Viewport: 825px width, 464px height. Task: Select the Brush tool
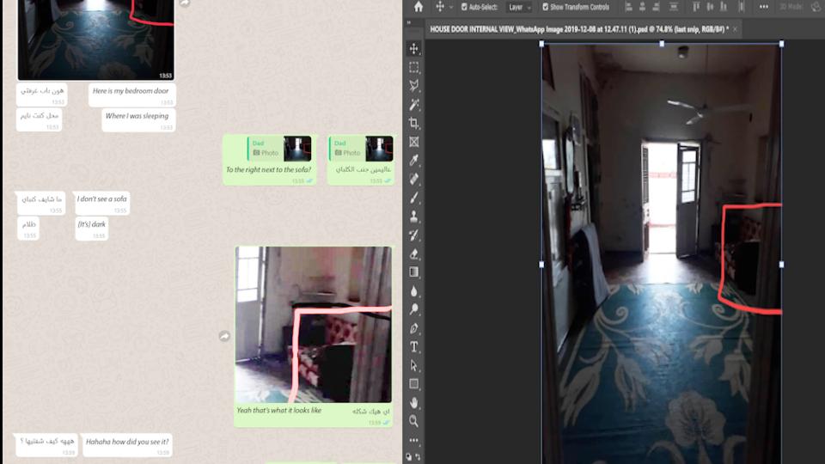coord(414,198)
